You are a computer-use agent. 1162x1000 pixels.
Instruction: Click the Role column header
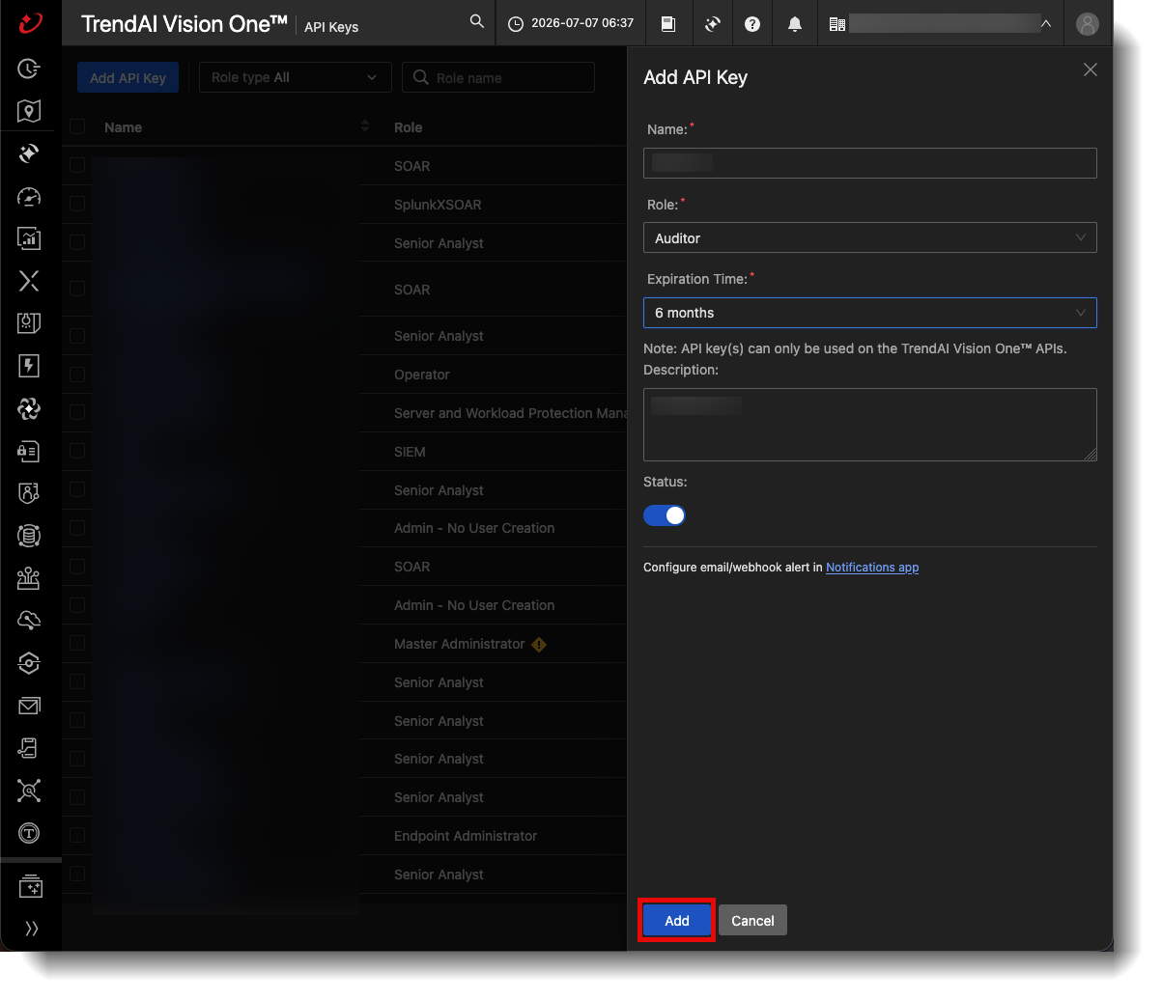pyautogui.click(x=408, y=127)
